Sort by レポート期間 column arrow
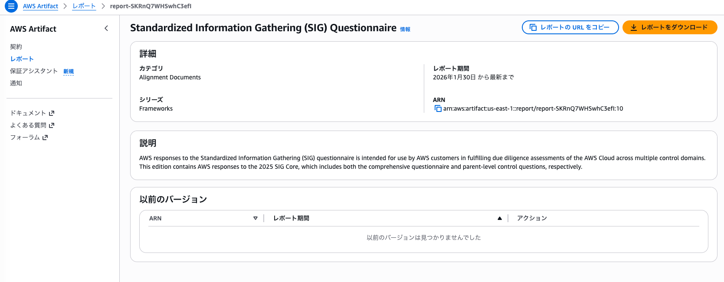 (500, 218)
